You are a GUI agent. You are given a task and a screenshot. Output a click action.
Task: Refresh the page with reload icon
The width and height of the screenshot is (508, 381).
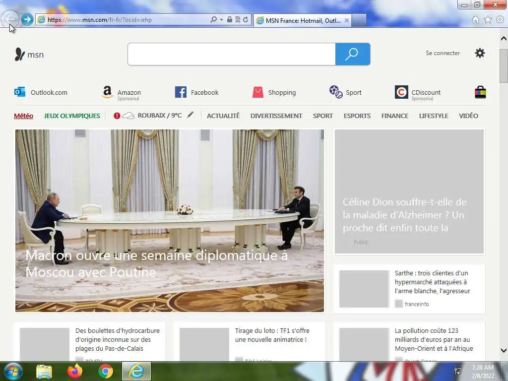click(x=246, y=19)
